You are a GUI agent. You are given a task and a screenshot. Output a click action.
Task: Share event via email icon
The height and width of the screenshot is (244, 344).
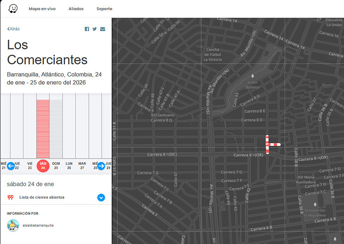103,29
